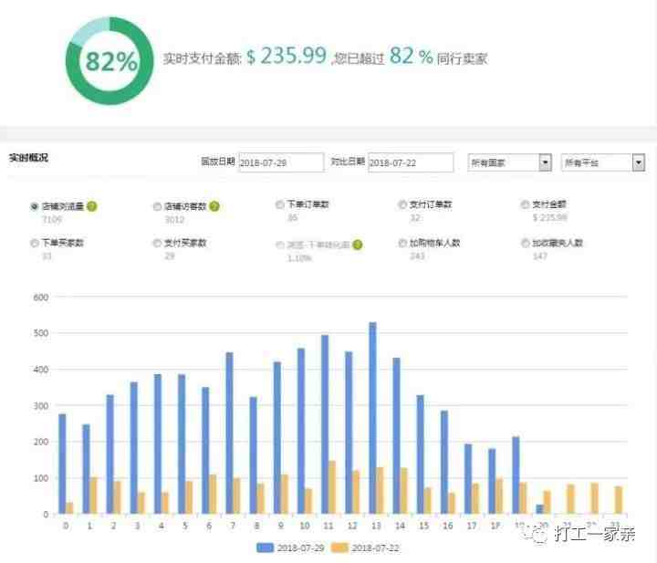Open the 所有国家 country dropdown

(509, 162)
